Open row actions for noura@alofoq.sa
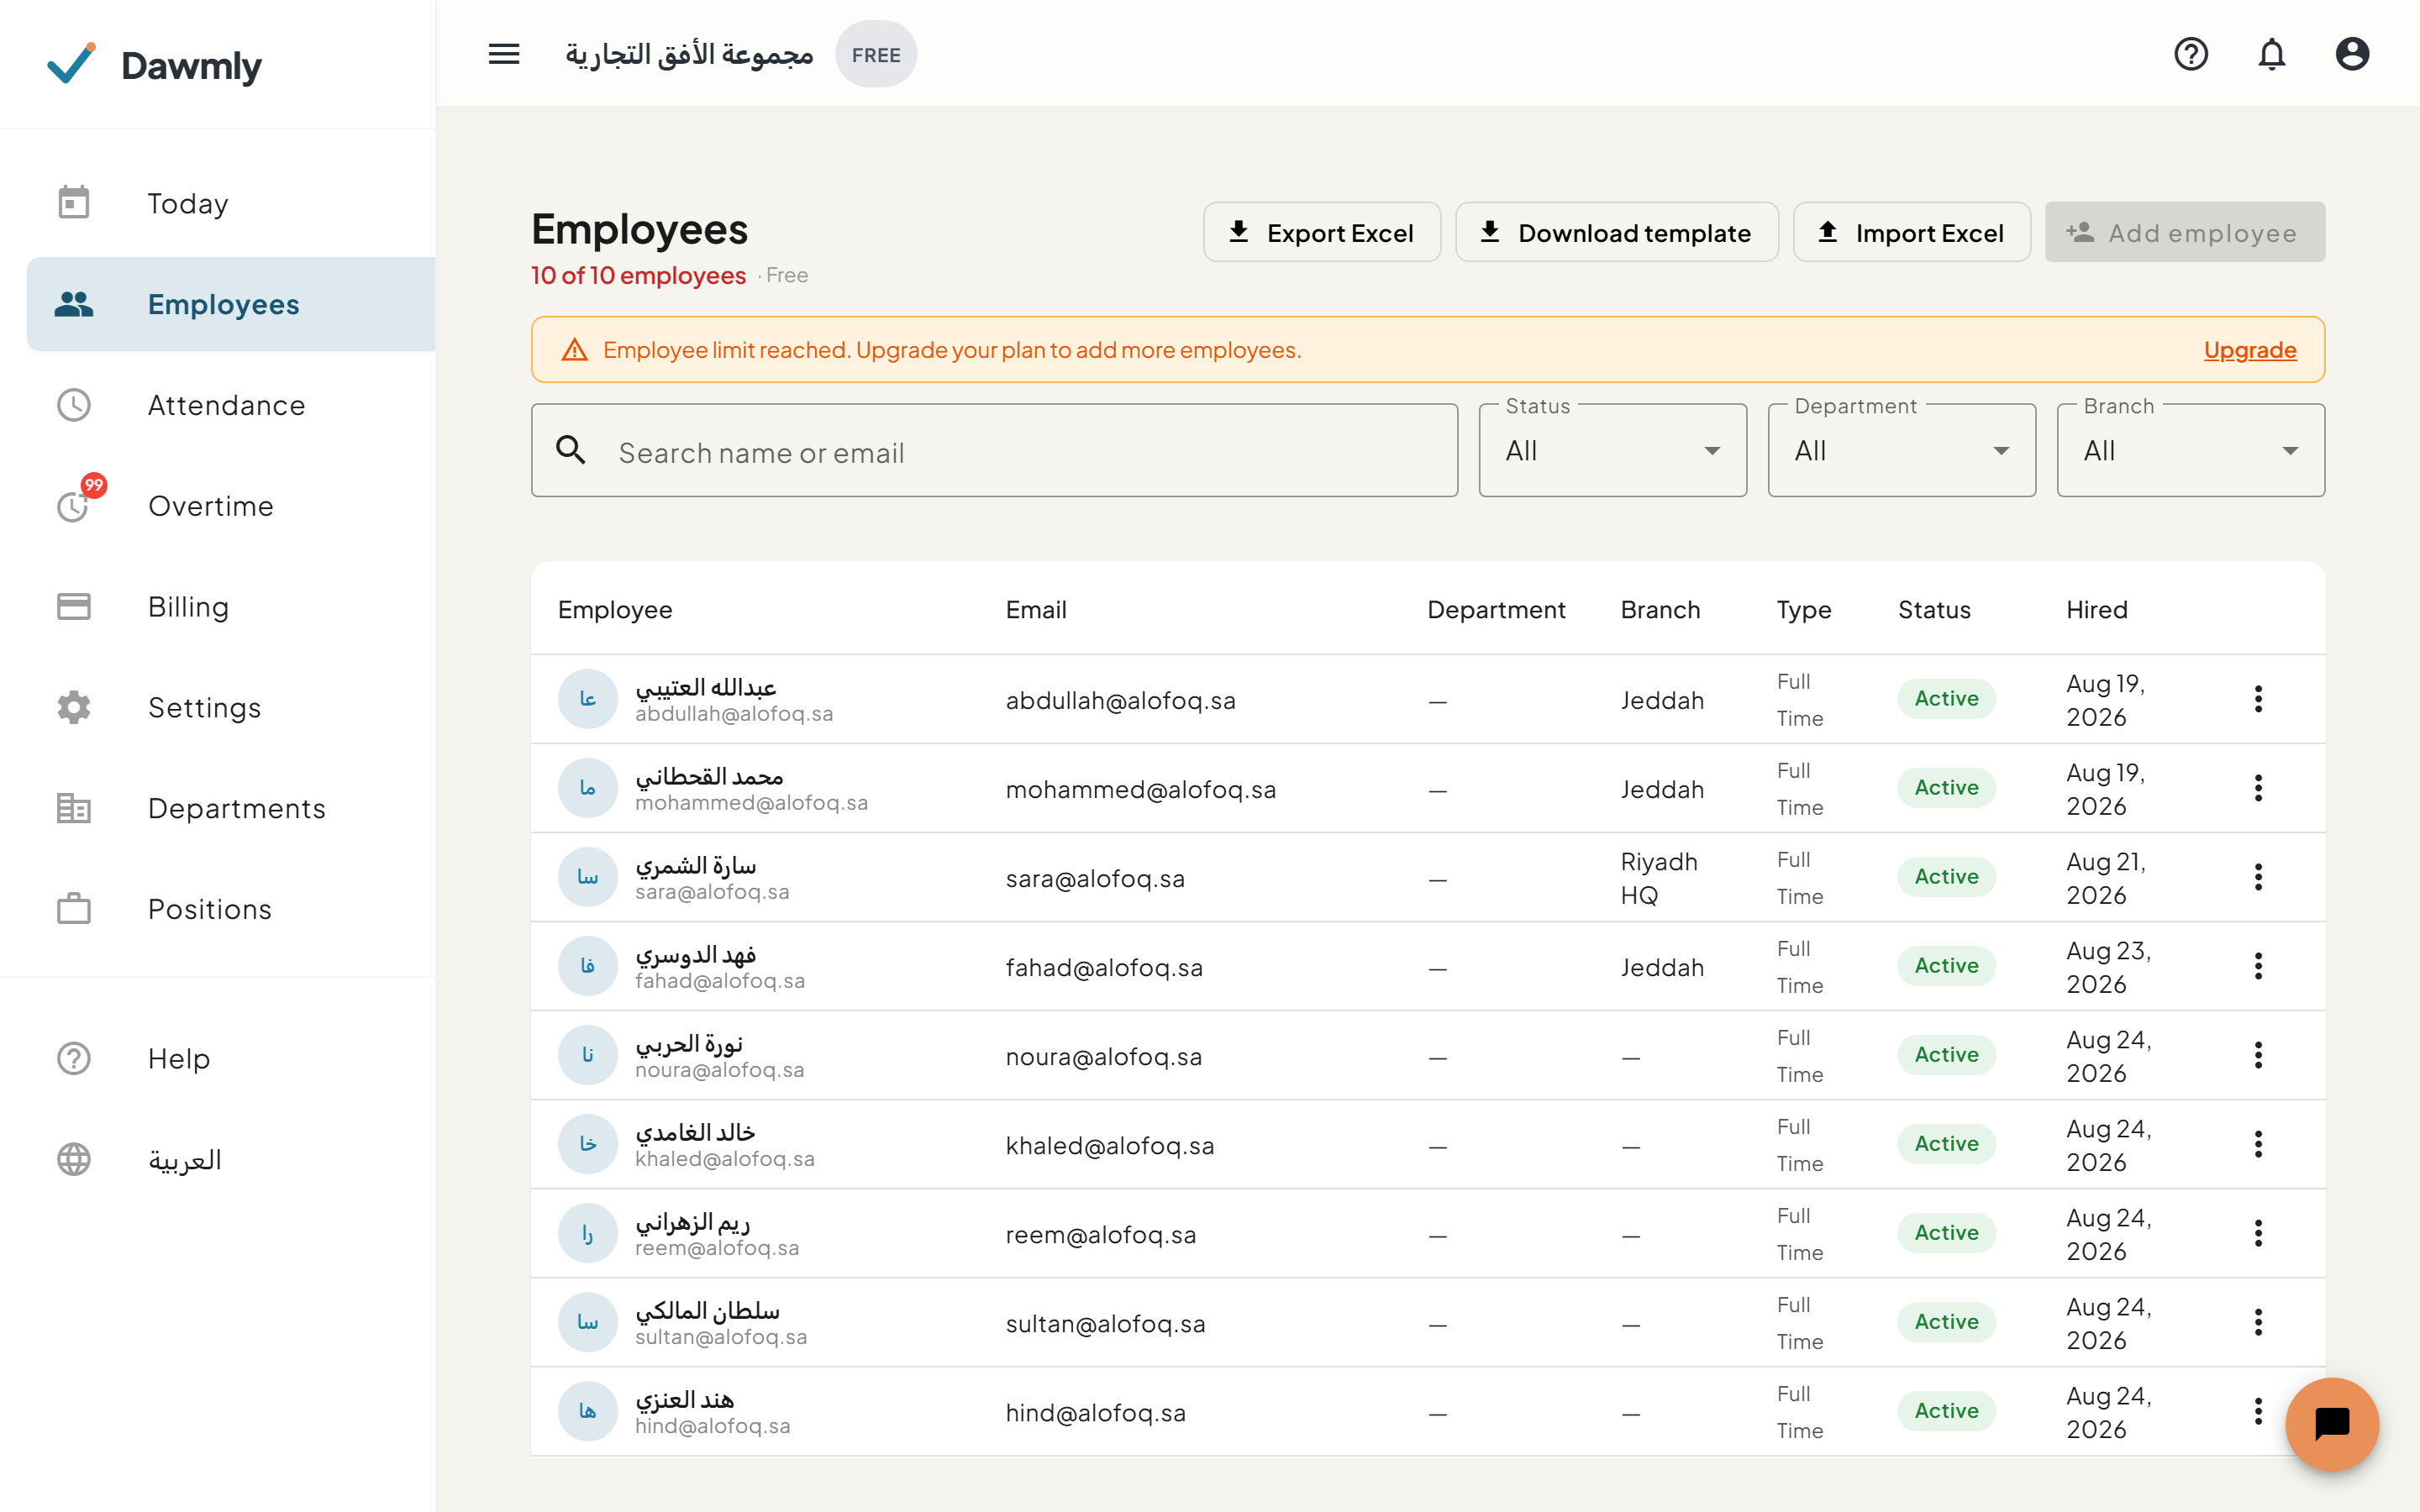This screenshot has width=2420, height=1512. 2258,1055
